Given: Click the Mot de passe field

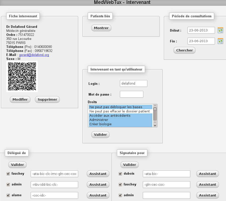Looking at the screenshot, I should [131, 94].
